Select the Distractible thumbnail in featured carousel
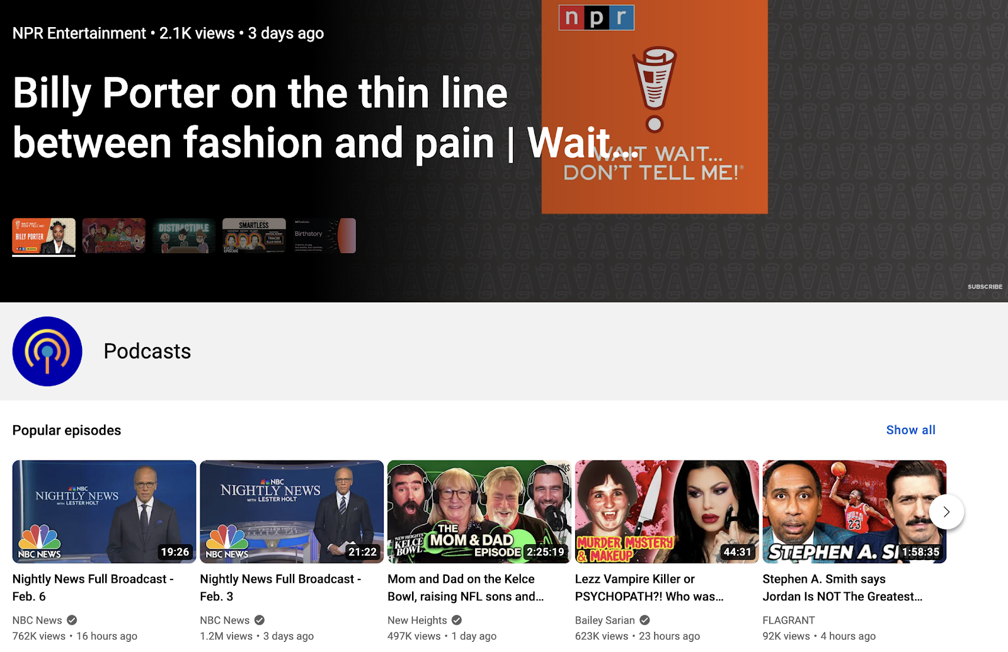This screenshot has width=1008, height=652. 184,236
